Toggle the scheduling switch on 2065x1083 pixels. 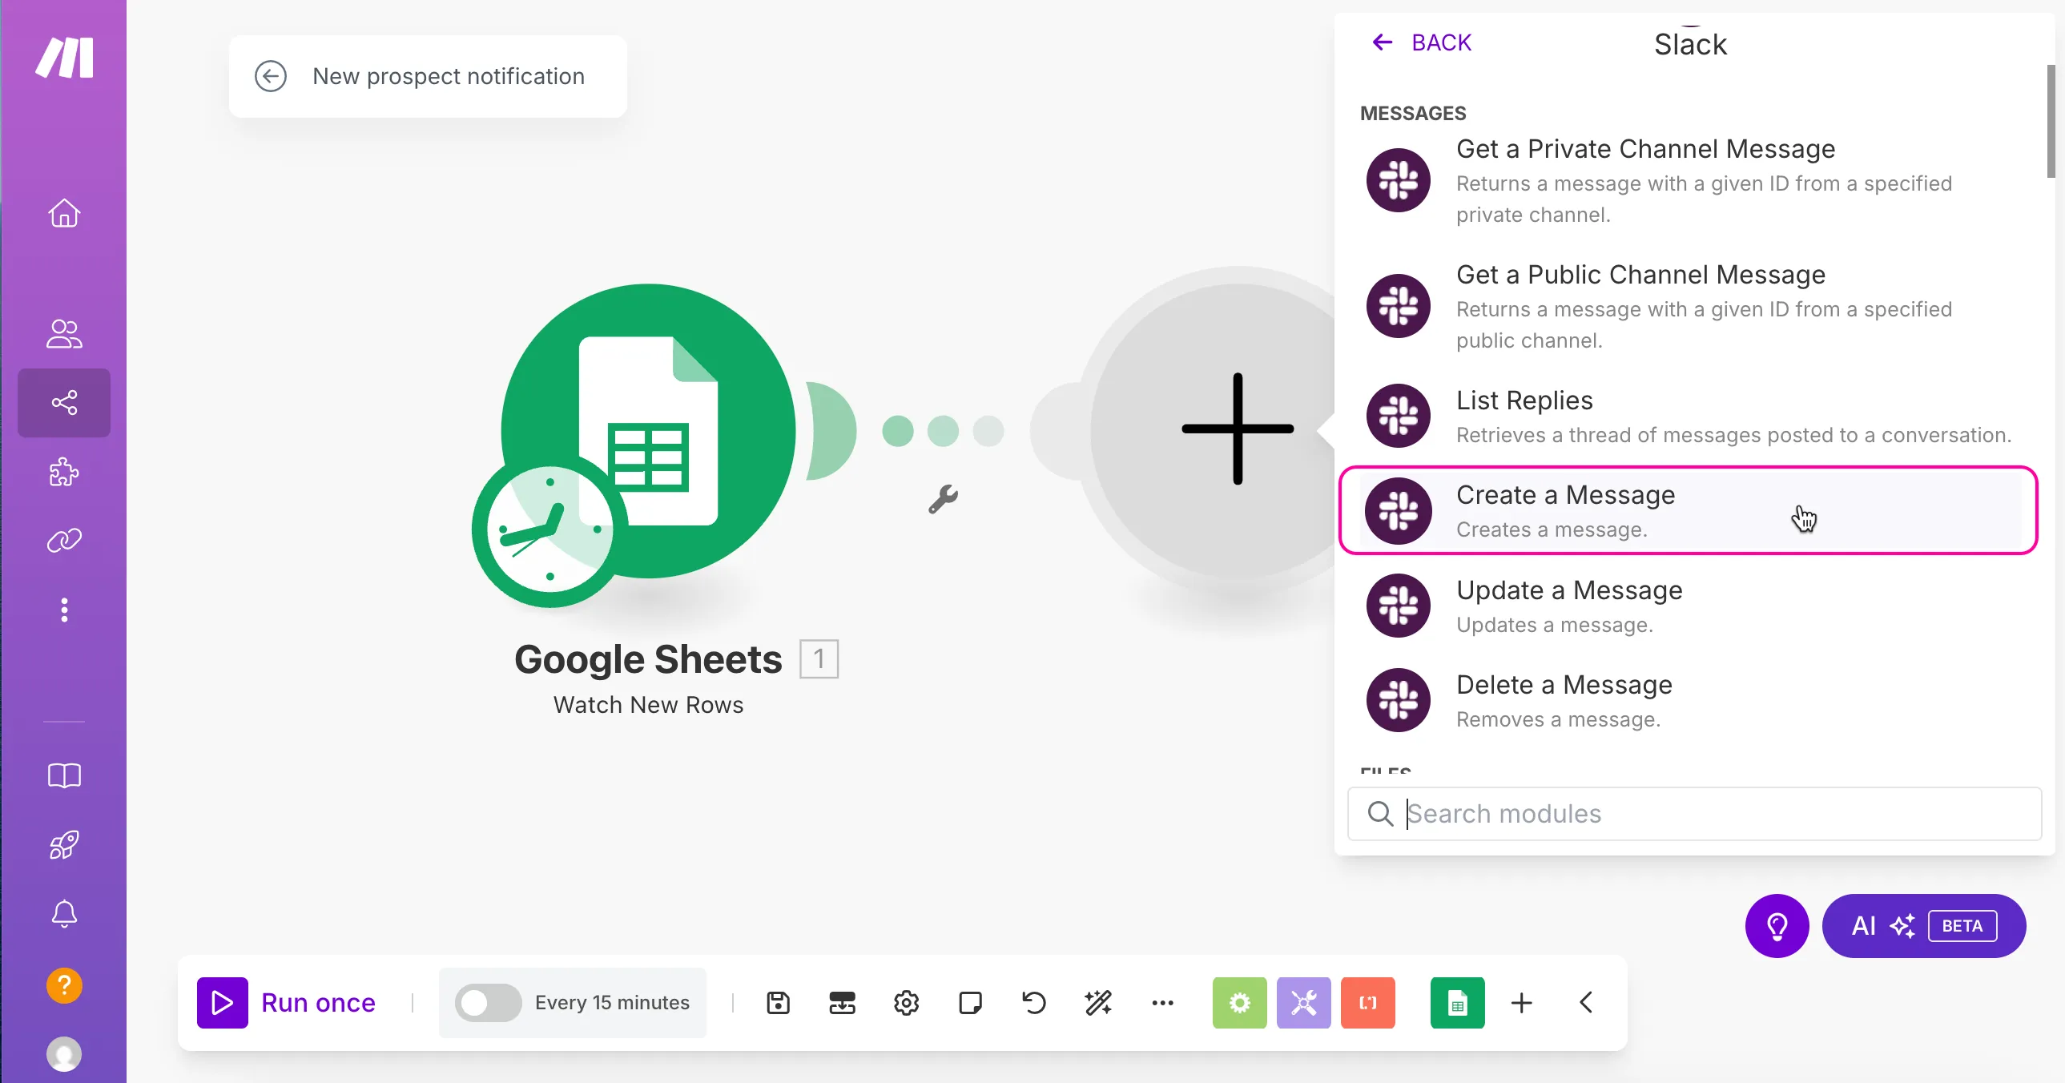487,1003
